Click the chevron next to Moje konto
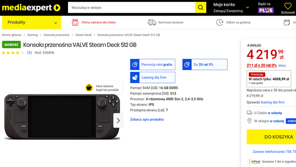296x167 pixels. click(247, 8)
